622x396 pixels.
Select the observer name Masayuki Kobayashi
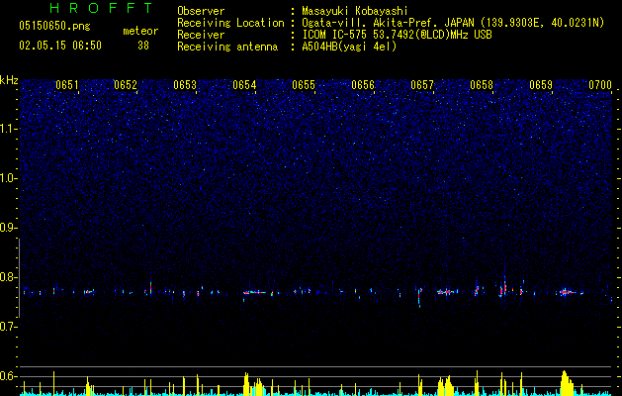tap(355, 11)
